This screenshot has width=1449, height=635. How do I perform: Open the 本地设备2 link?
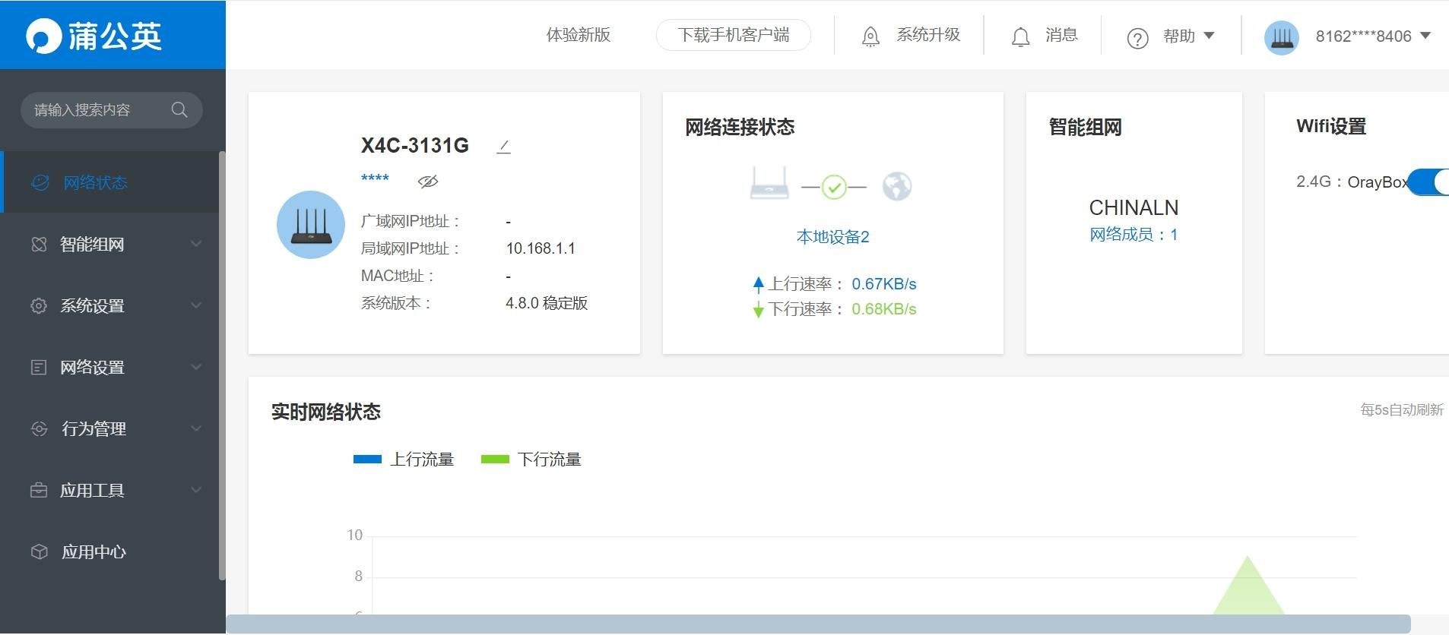pyautogui.click(x=832, y=237)
